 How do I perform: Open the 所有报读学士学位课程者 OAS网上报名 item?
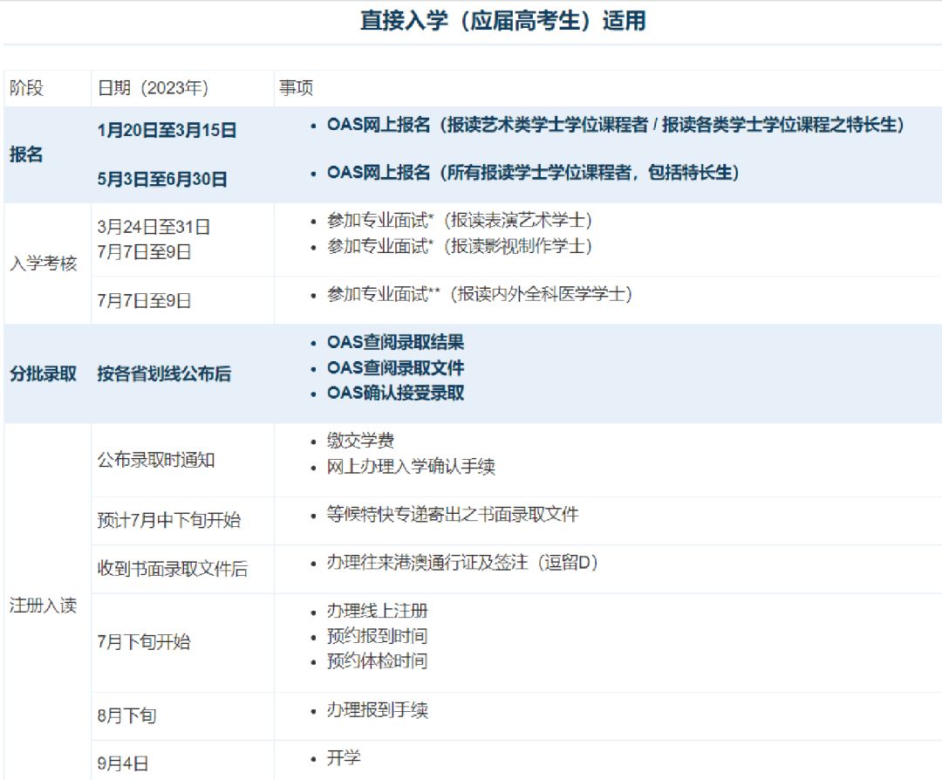tap(533, 173)
